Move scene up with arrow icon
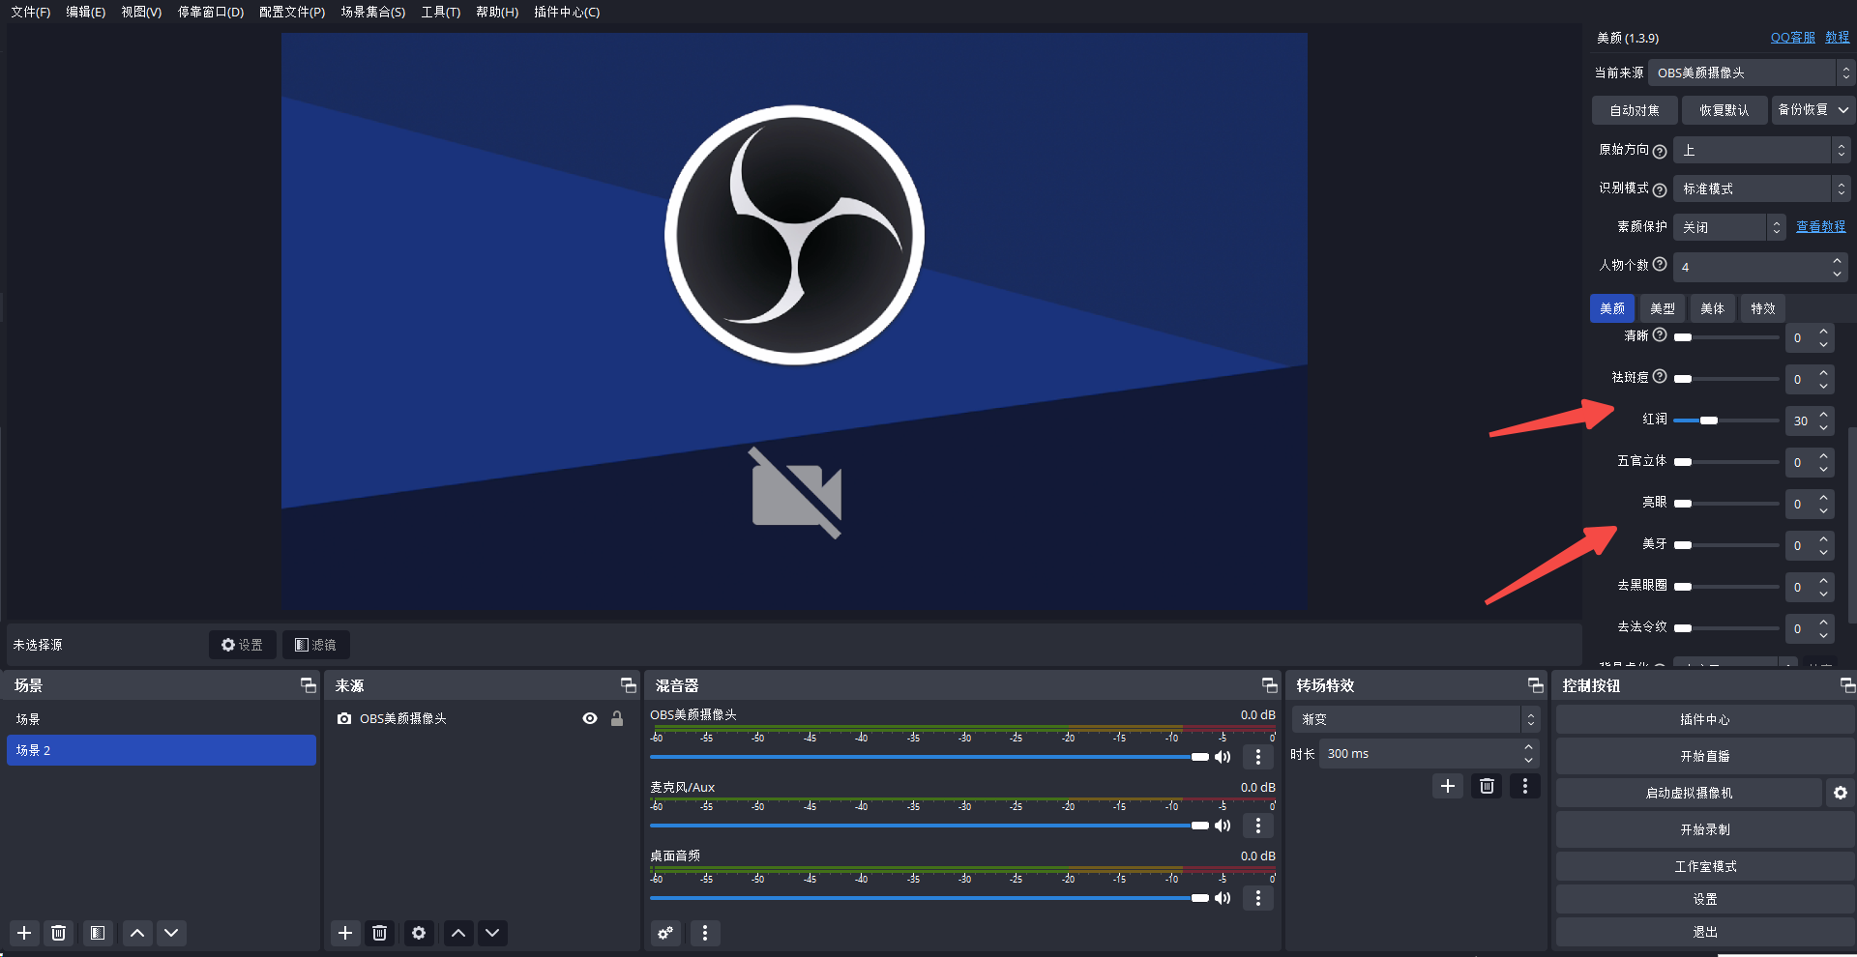 (x=137, y=933)
